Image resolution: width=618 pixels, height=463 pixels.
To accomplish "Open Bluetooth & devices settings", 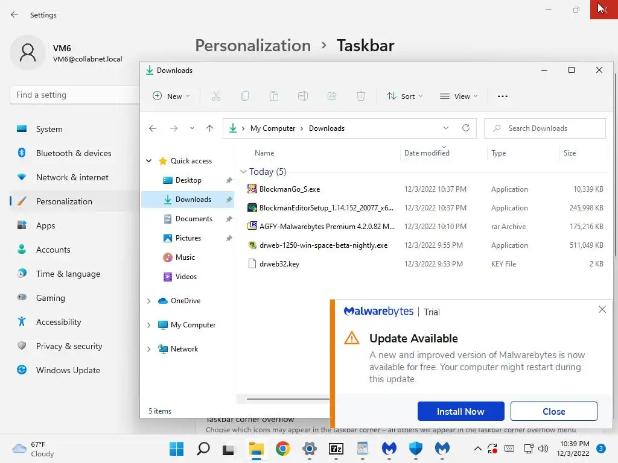I will pos(75,153).
